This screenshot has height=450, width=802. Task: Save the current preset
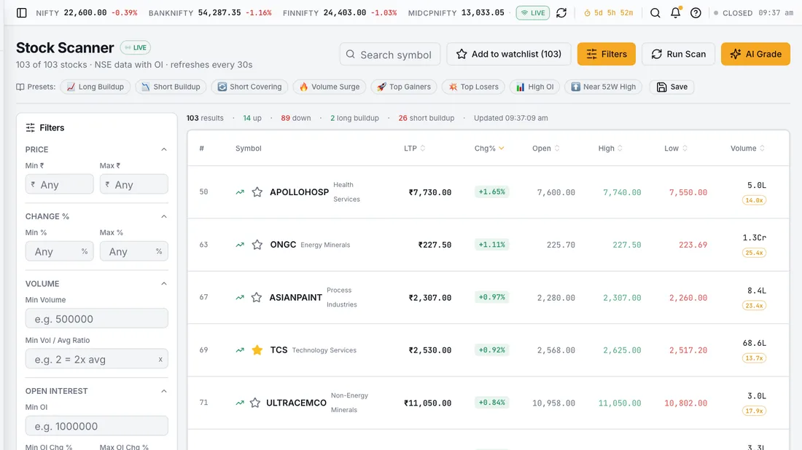pos(672,87)
